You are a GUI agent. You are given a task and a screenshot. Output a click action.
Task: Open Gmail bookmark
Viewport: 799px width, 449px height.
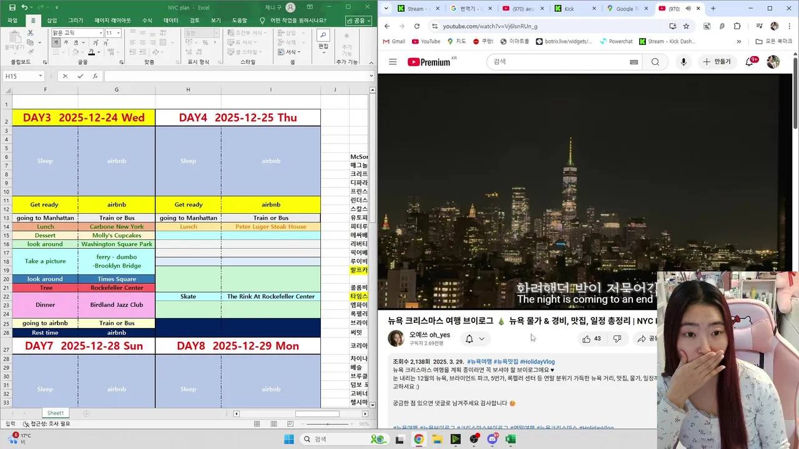pos(393,42)
